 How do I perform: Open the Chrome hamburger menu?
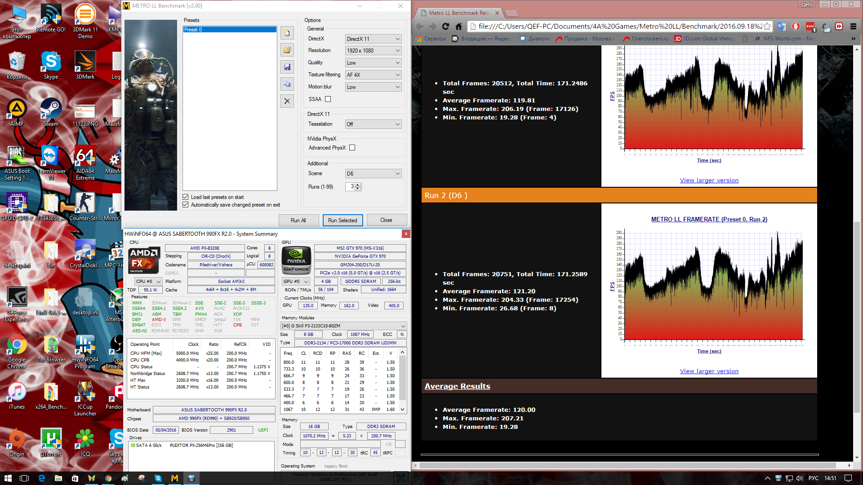(853, 26)
